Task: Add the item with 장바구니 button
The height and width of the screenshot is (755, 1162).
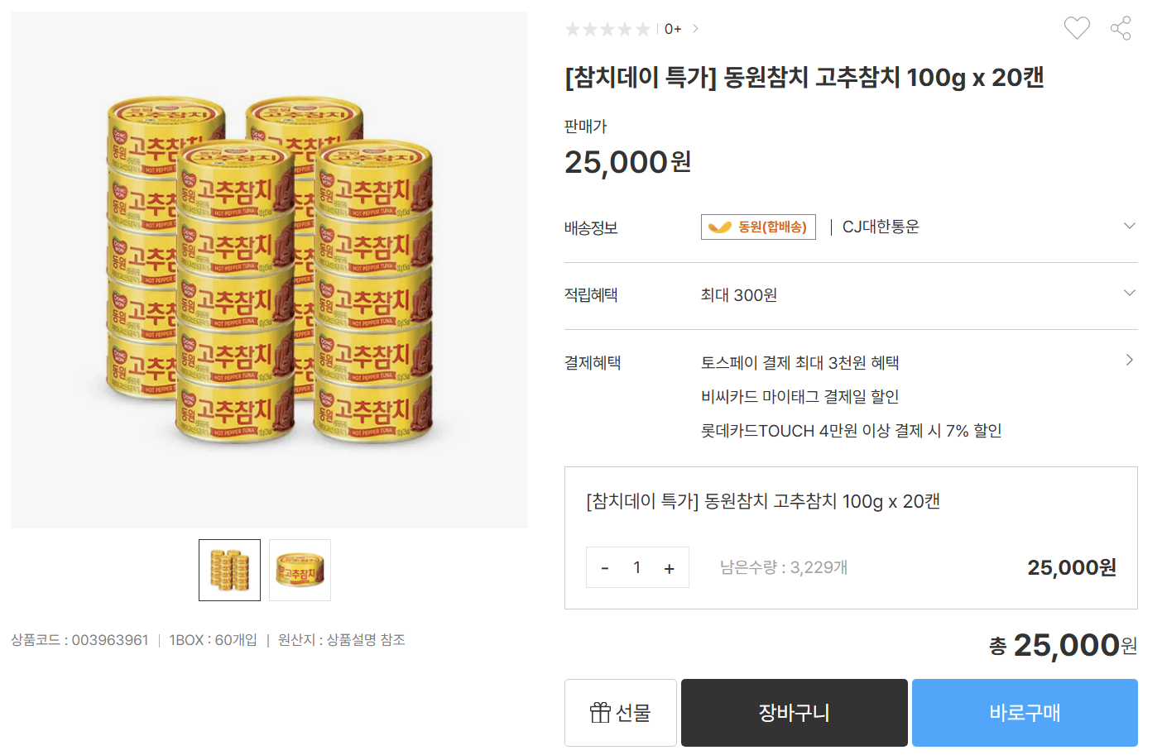Action: click(x=794, y=712)
